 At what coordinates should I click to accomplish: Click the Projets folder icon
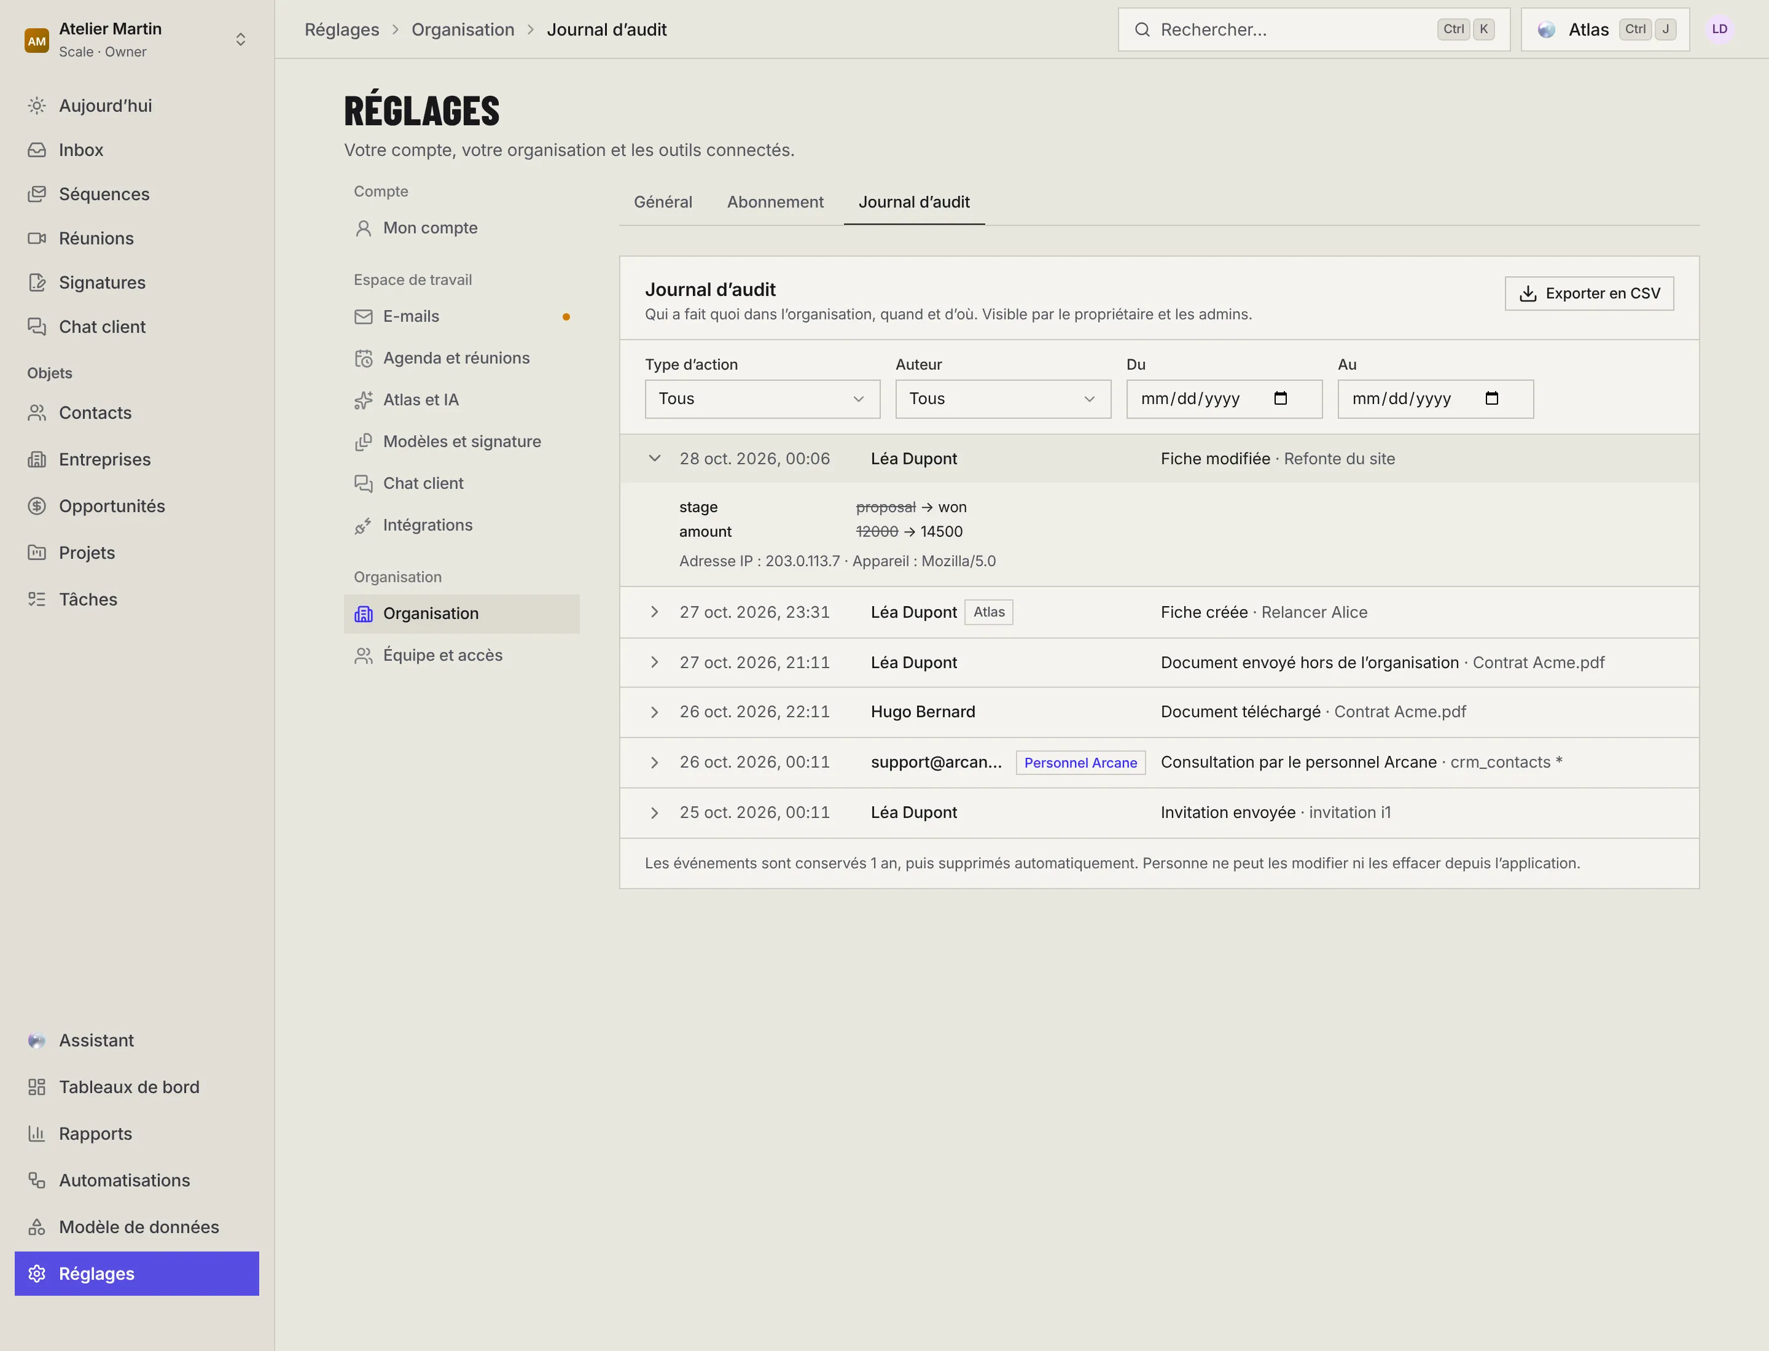click(37, 553)
